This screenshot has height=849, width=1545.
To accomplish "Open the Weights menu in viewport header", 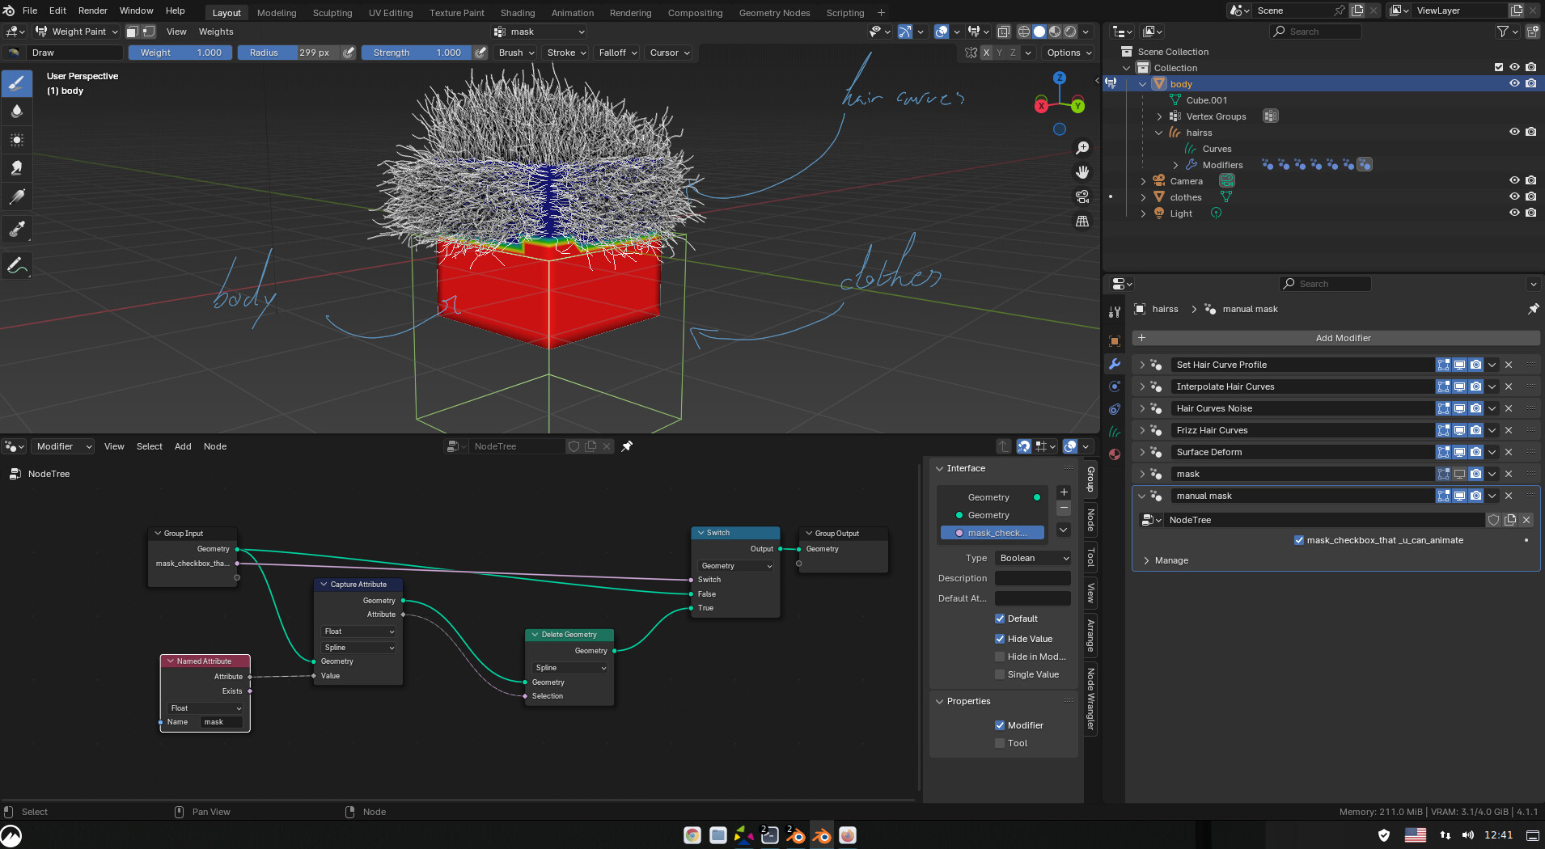I will (216, 32).
